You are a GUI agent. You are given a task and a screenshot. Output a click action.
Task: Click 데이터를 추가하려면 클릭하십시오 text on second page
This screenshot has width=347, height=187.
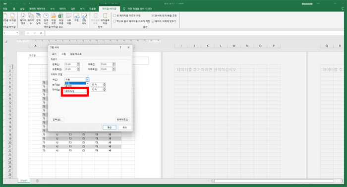(x=207, y=69)
